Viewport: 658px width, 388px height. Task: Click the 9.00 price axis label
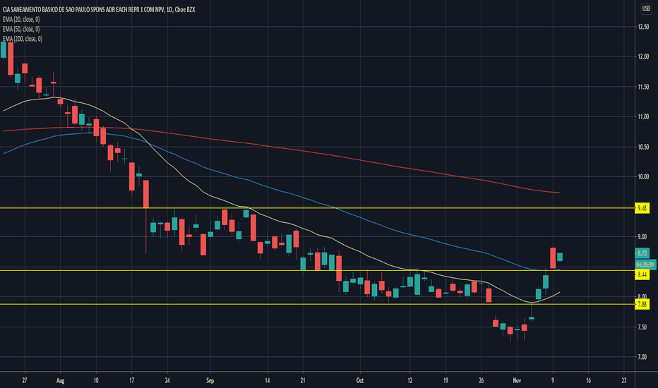642,237
